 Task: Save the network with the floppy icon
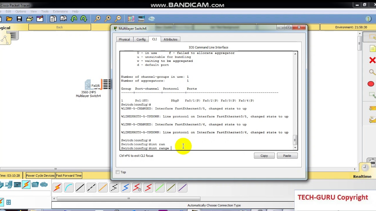[x=19, y=19]
